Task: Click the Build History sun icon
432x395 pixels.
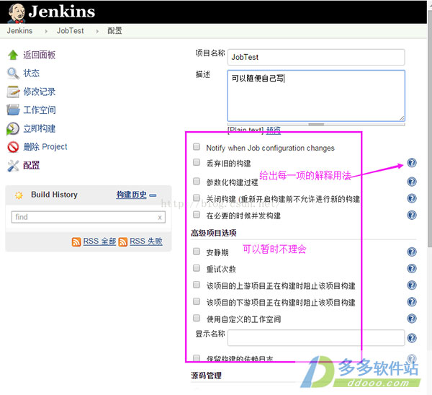Action: tap(19, 195)
